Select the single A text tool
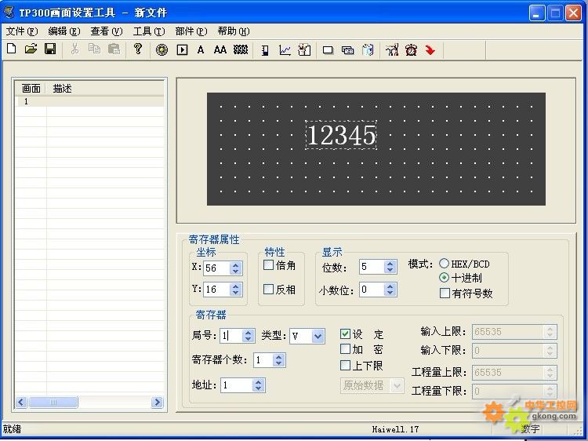Image resolution: width=588 pixels, height=441 pixels. [201, 49]
